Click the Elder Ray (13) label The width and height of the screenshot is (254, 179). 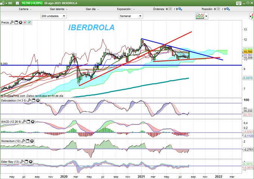click(10, 162)
